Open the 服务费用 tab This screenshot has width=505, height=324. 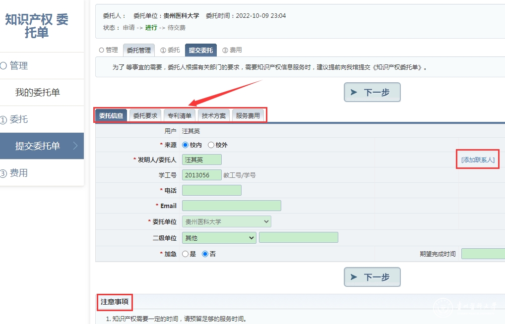click(248, 115)
